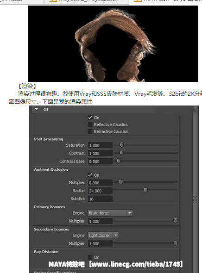Screen dimensions: 202x273
Task: Adjust the Contrast Base slider handle
Action: 119,161
